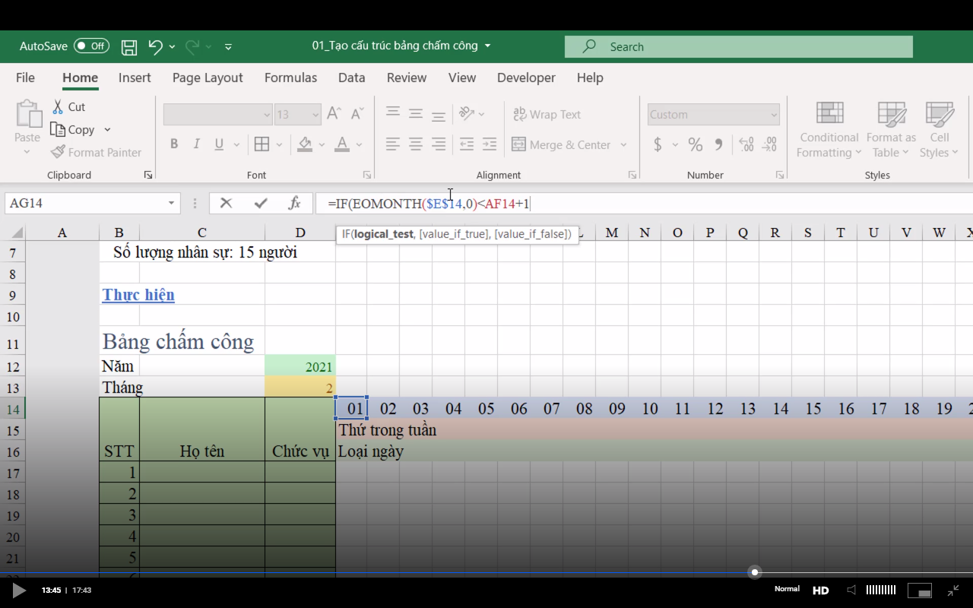Toggle Wrap Text
This screenshot has width=973, height=608.
pos(547,115)
